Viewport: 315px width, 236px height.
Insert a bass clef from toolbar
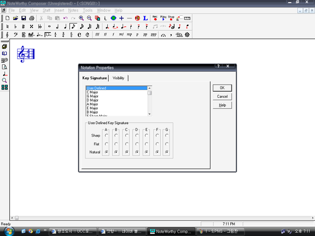click(15, 35)
